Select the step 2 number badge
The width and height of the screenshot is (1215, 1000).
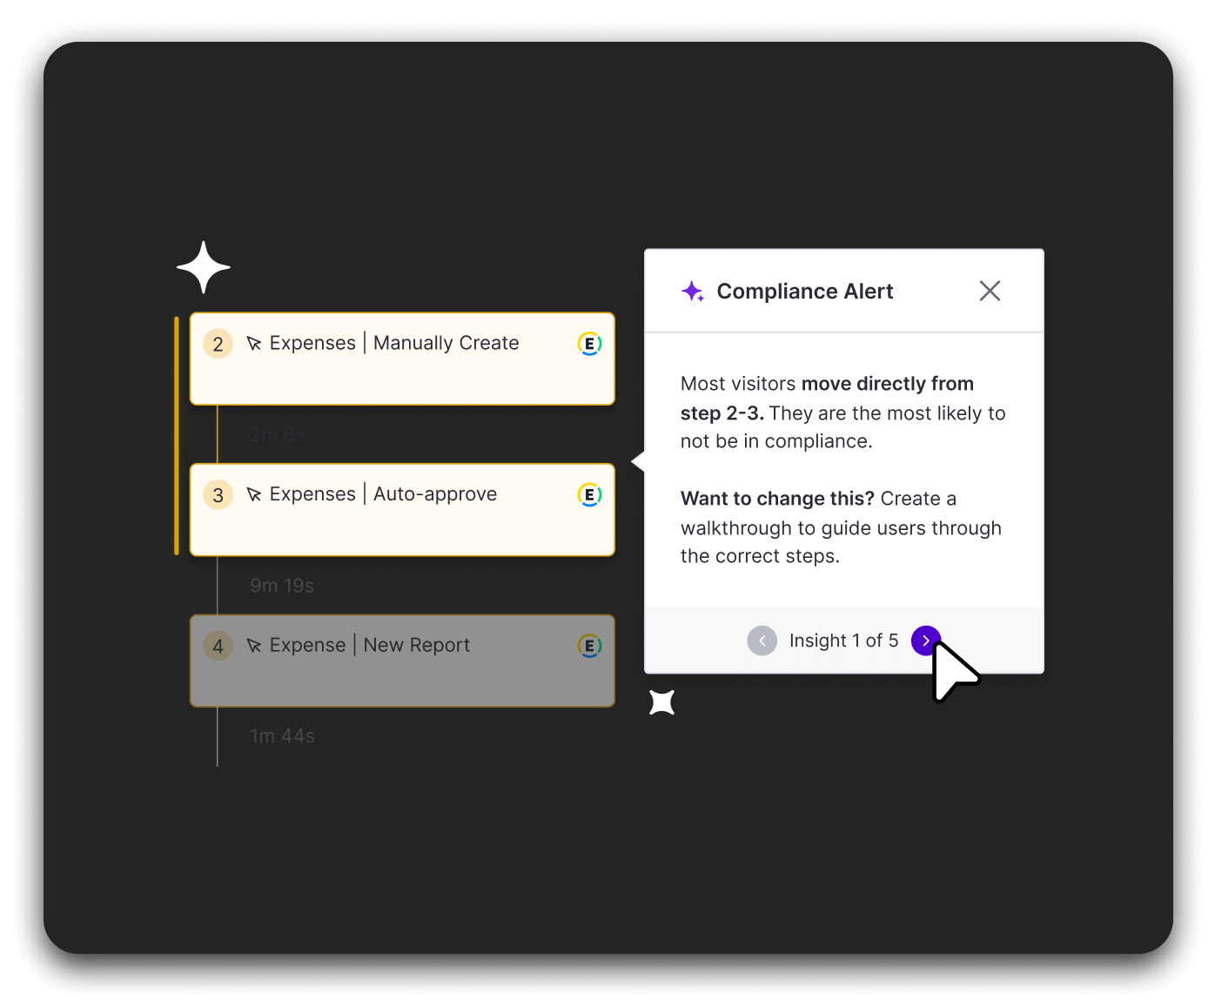pos(218,344)
